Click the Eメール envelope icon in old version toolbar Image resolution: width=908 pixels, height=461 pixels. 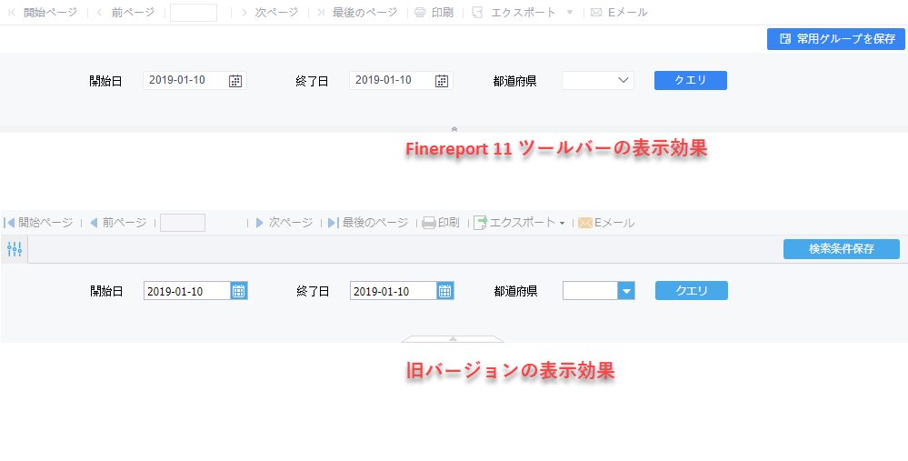[x=584, y=223]
